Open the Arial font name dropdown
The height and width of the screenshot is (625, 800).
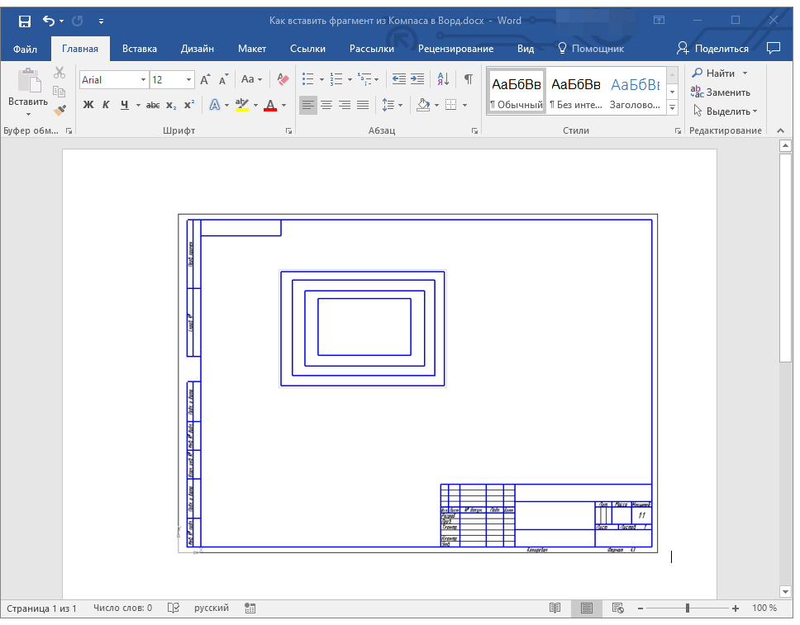(143, 80)
